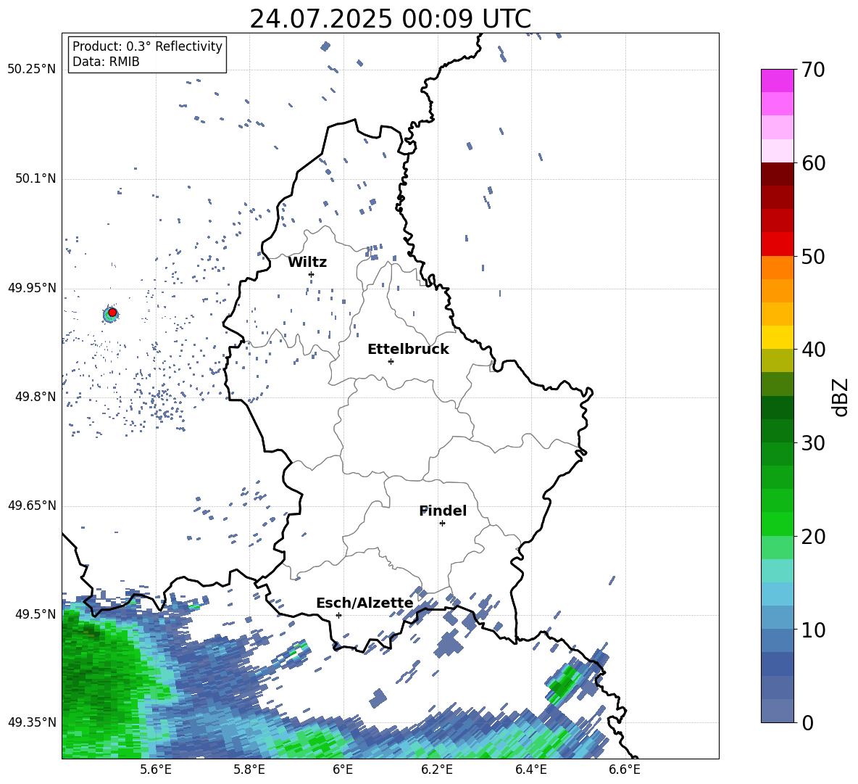
Task: Click the 6°E longitude label
Action: pos(343,769)
